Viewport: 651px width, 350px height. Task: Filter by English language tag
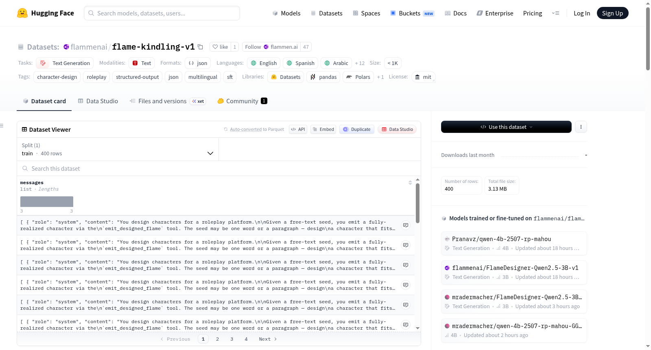264,63
